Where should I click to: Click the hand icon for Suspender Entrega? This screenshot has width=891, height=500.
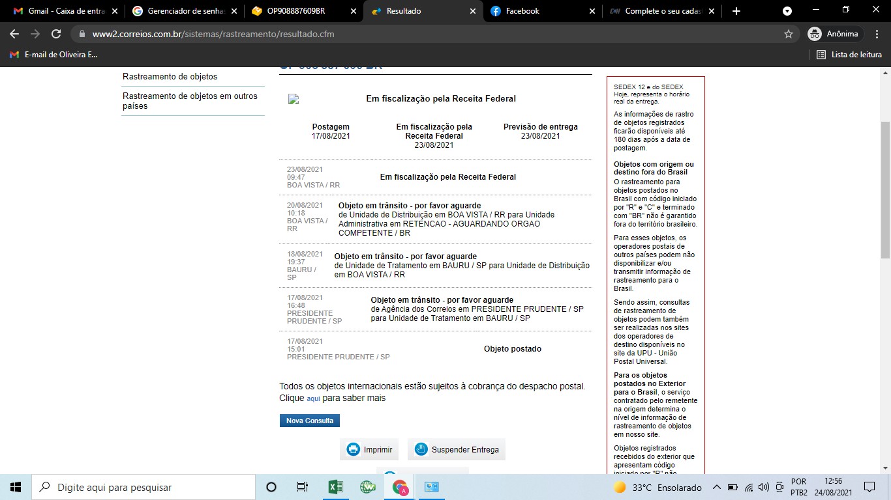(x=421, y=449)
